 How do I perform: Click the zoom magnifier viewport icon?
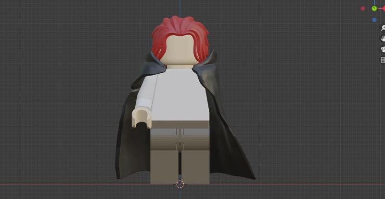383,28
